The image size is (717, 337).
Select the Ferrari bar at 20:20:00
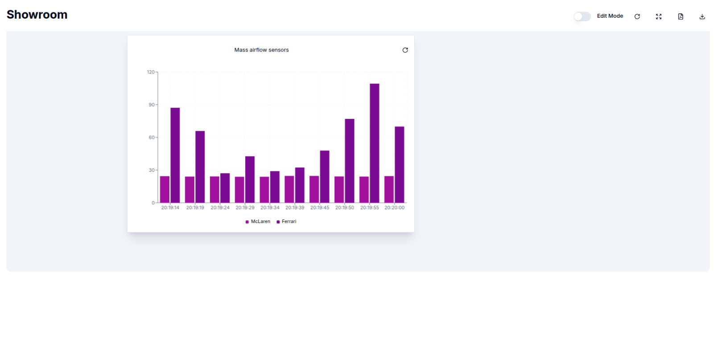[x=400, y=165]
